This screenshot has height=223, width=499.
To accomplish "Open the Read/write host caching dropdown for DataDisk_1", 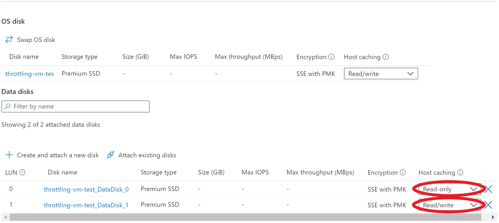I will (x=449, y=205).
